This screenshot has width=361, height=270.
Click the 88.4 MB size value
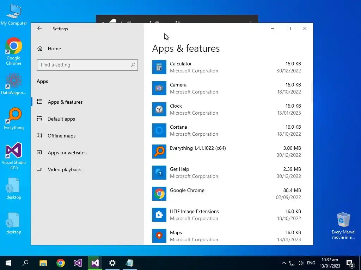(x=292, y=190)
